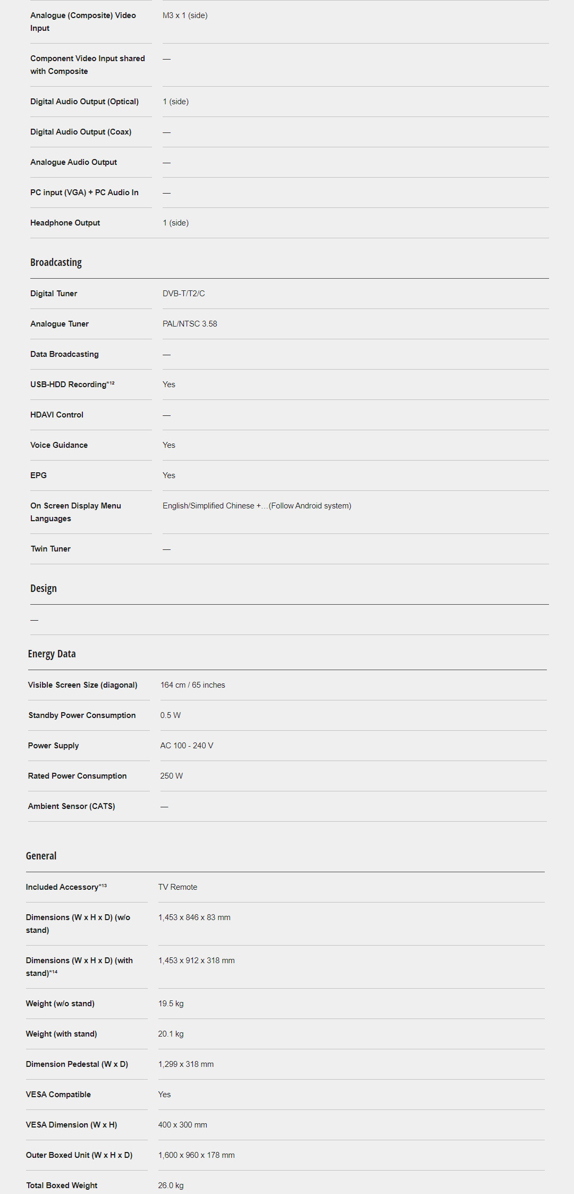Click the General section heading

[x=41, y=856]
